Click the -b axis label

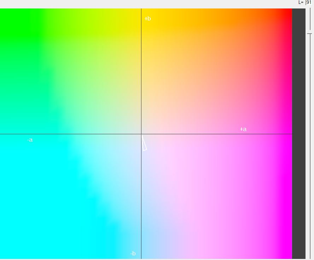tap(133, 254)
